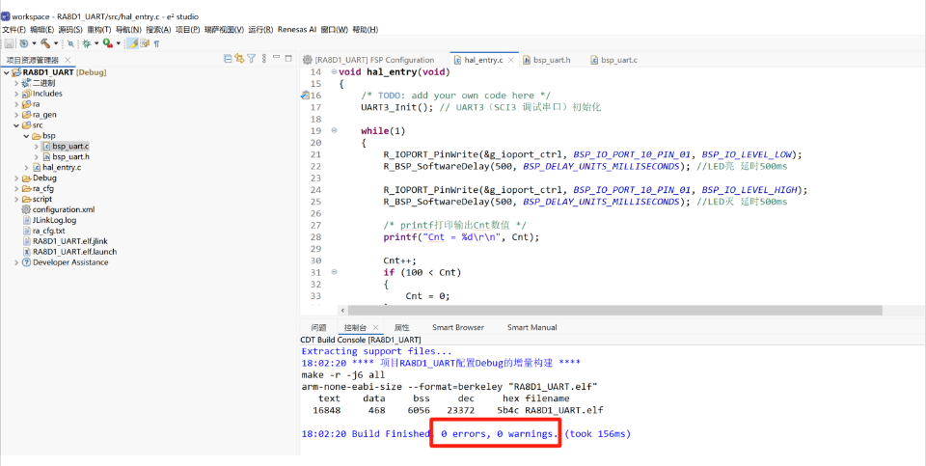Open the 编辑(E) menu
926x466 pixels.
(41, 30)
